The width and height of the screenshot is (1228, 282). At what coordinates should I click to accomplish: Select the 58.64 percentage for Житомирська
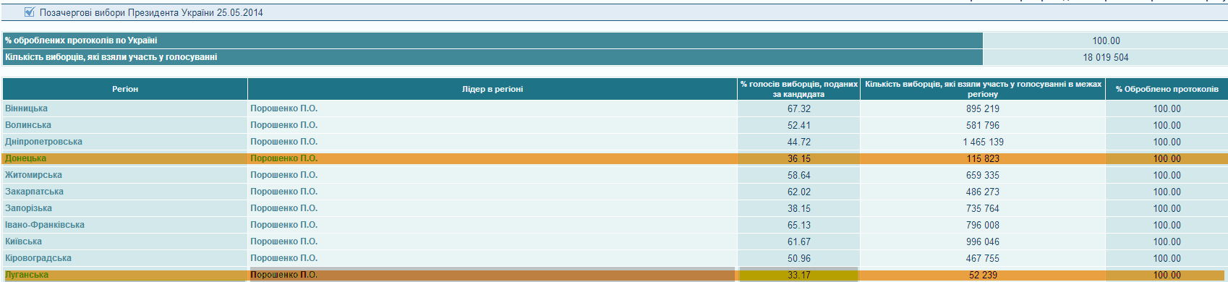click(x=799, y=175)
